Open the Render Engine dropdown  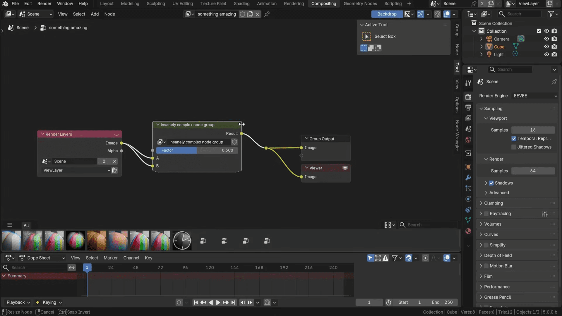[x=535, y=96]
